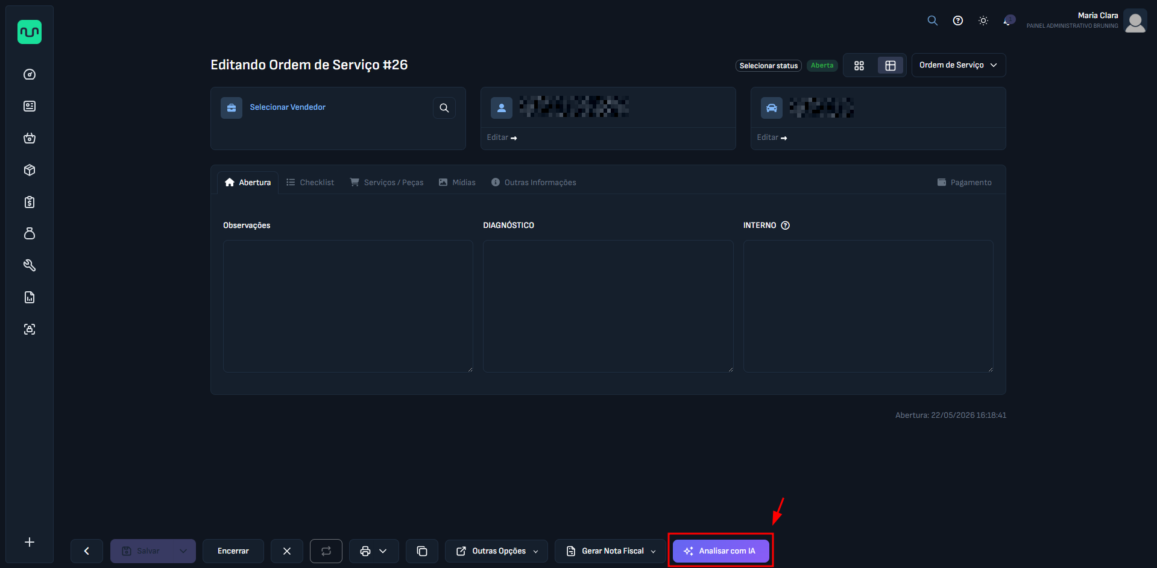The height and width of the screenshot is (568, 1157).
Task: Click the briefcase vendor icon
Action: [232, 108]
